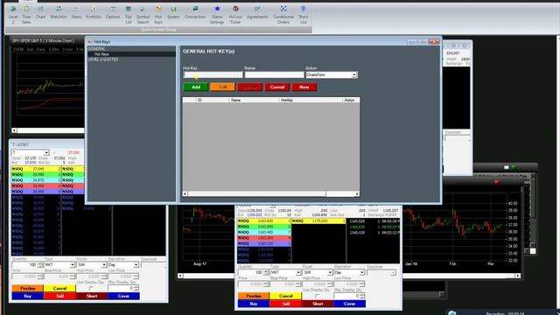Click the HotKey column header
Image resolution: width=560 pixels, height=315 pixels.
click(x=311, y=101)
